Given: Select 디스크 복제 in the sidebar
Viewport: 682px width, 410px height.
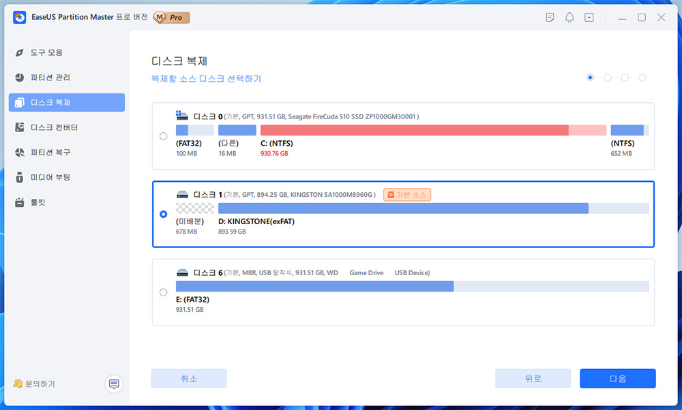Looking at the screenshot, I should (67, 102).
